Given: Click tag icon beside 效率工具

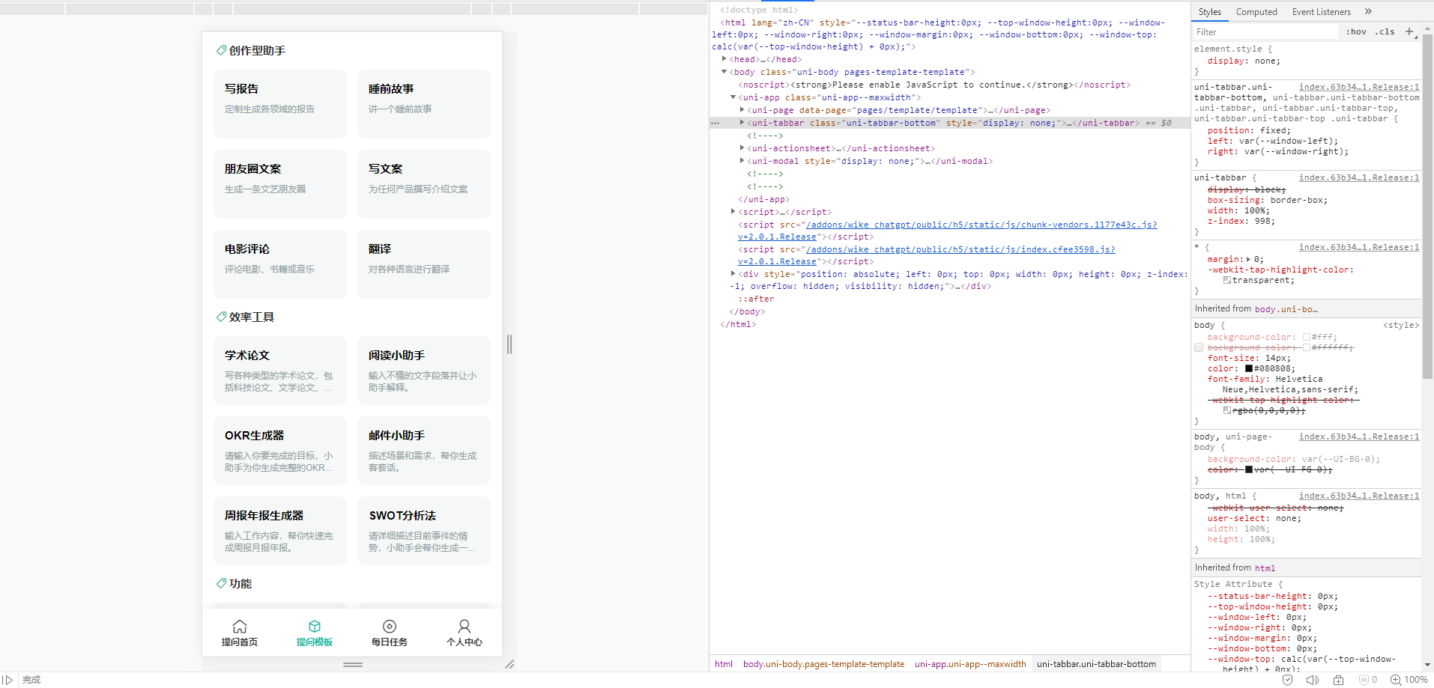Looking at the screenshot, I should tap(221, 317).
